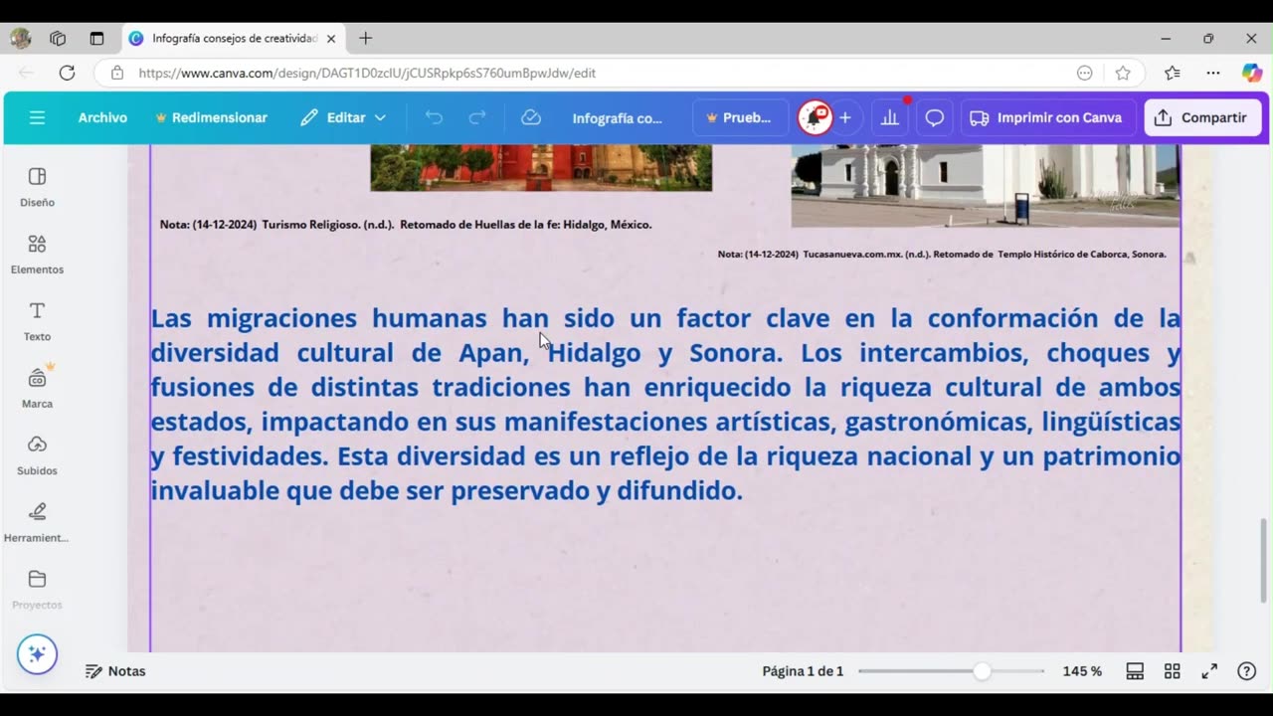Click the Prueb... premium trial button

[x=740, y=117]
